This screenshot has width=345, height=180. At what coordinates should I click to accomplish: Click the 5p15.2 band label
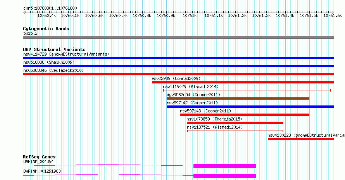click(x=30, y=34)
